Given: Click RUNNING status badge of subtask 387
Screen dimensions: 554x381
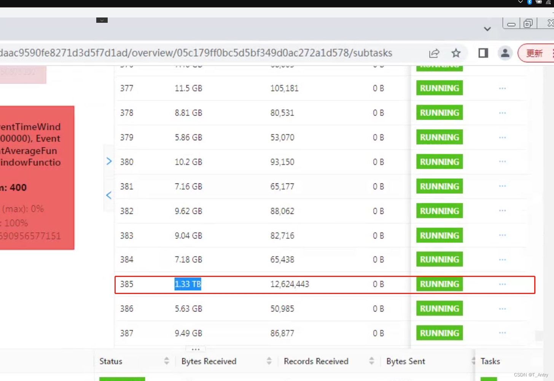Looking at the screenshot, I should (x=439, y=333).
